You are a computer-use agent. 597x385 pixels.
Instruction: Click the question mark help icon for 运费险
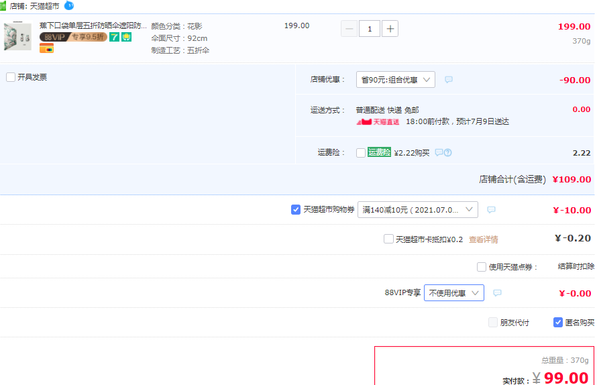[448, 153]
